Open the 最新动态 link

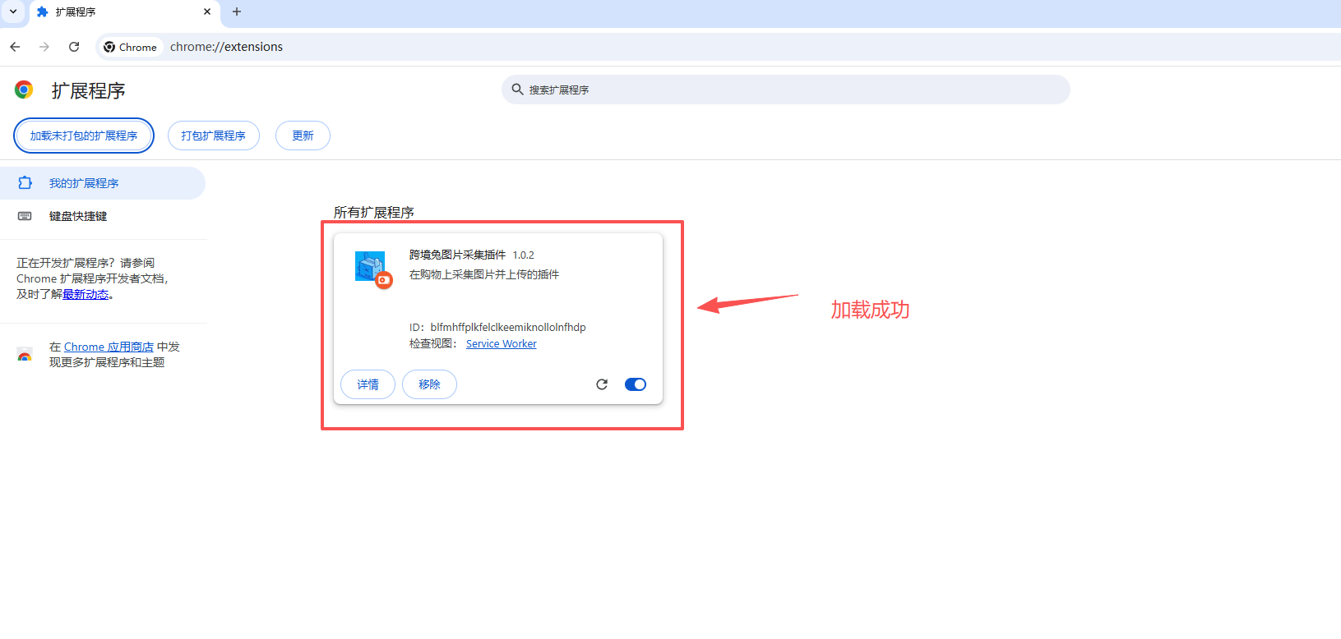86,294
